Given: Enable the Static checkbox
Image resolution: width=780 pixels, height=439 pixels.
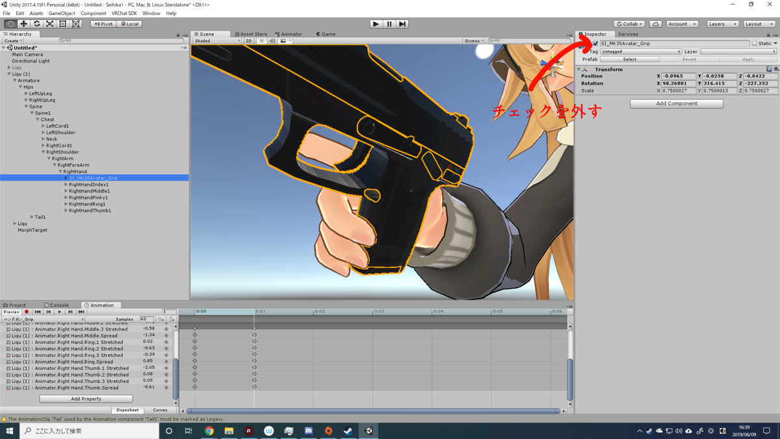Looking at the screenshot, I should (x=754, y=44).
